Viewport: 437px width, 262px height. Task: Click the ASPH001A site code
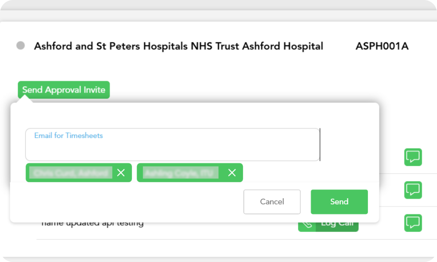pos(382,46)
